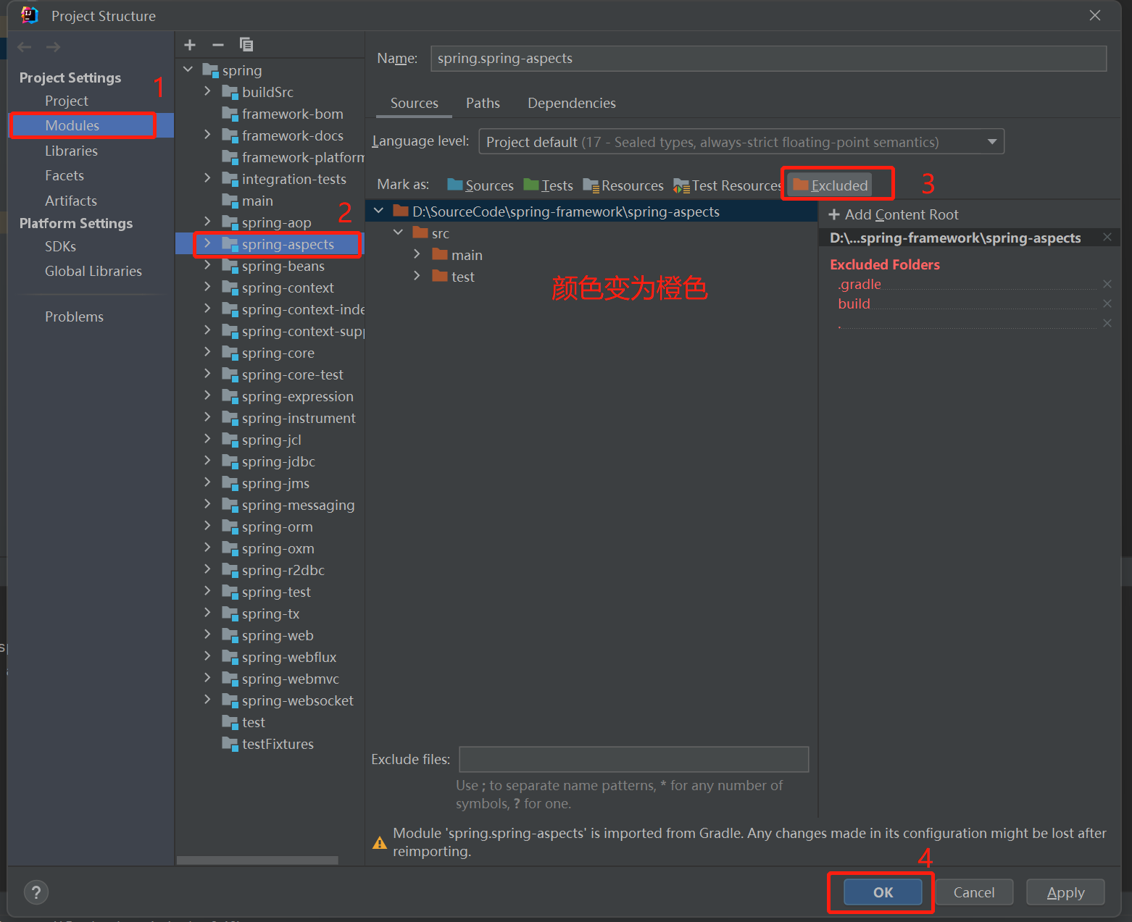Image resolution: width=1132 pixels, height=922 pixels.
Task: Switch to the Sources tab
Action: pos(415,103)
